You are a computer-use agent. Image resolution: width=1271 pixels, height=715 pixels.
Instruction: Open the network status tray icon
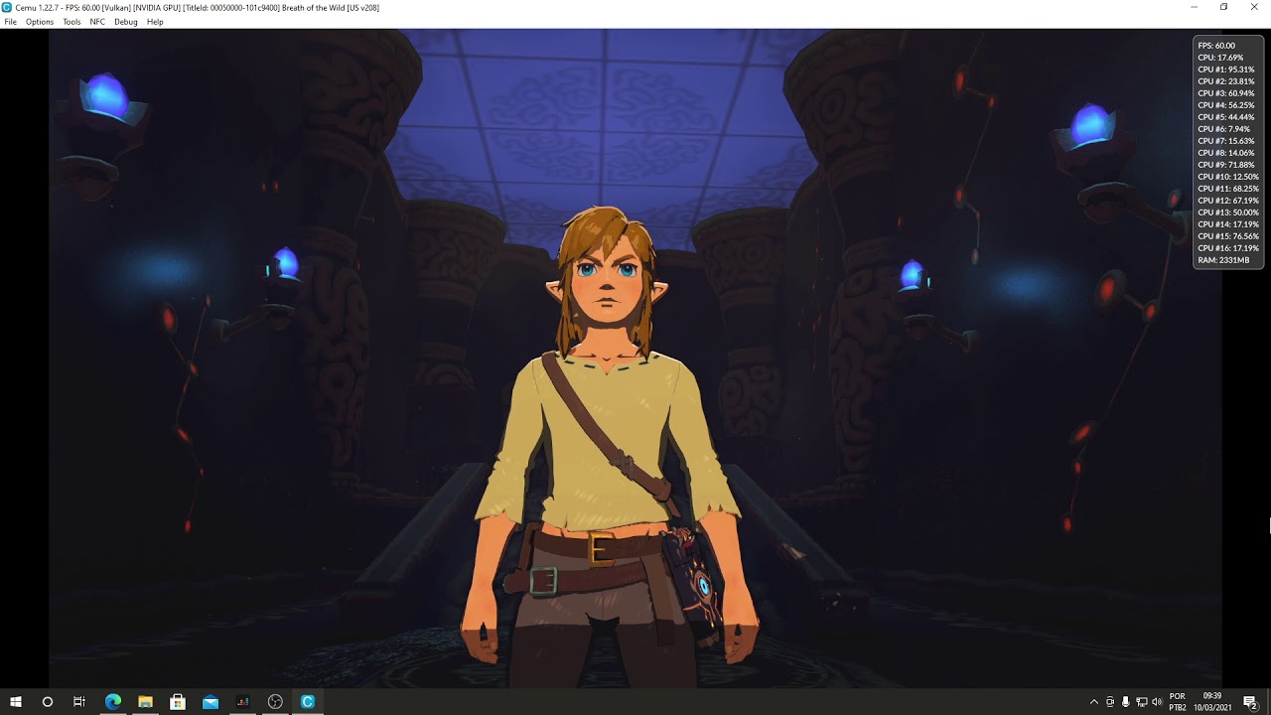(x=1141, y=702)
